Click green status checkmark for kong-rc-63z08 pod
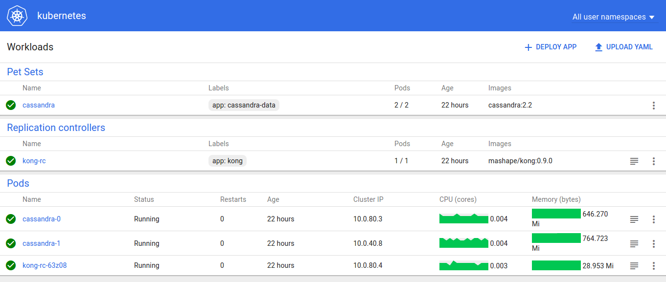This screenshot has height=282, width=666. [x=11, y=265]
